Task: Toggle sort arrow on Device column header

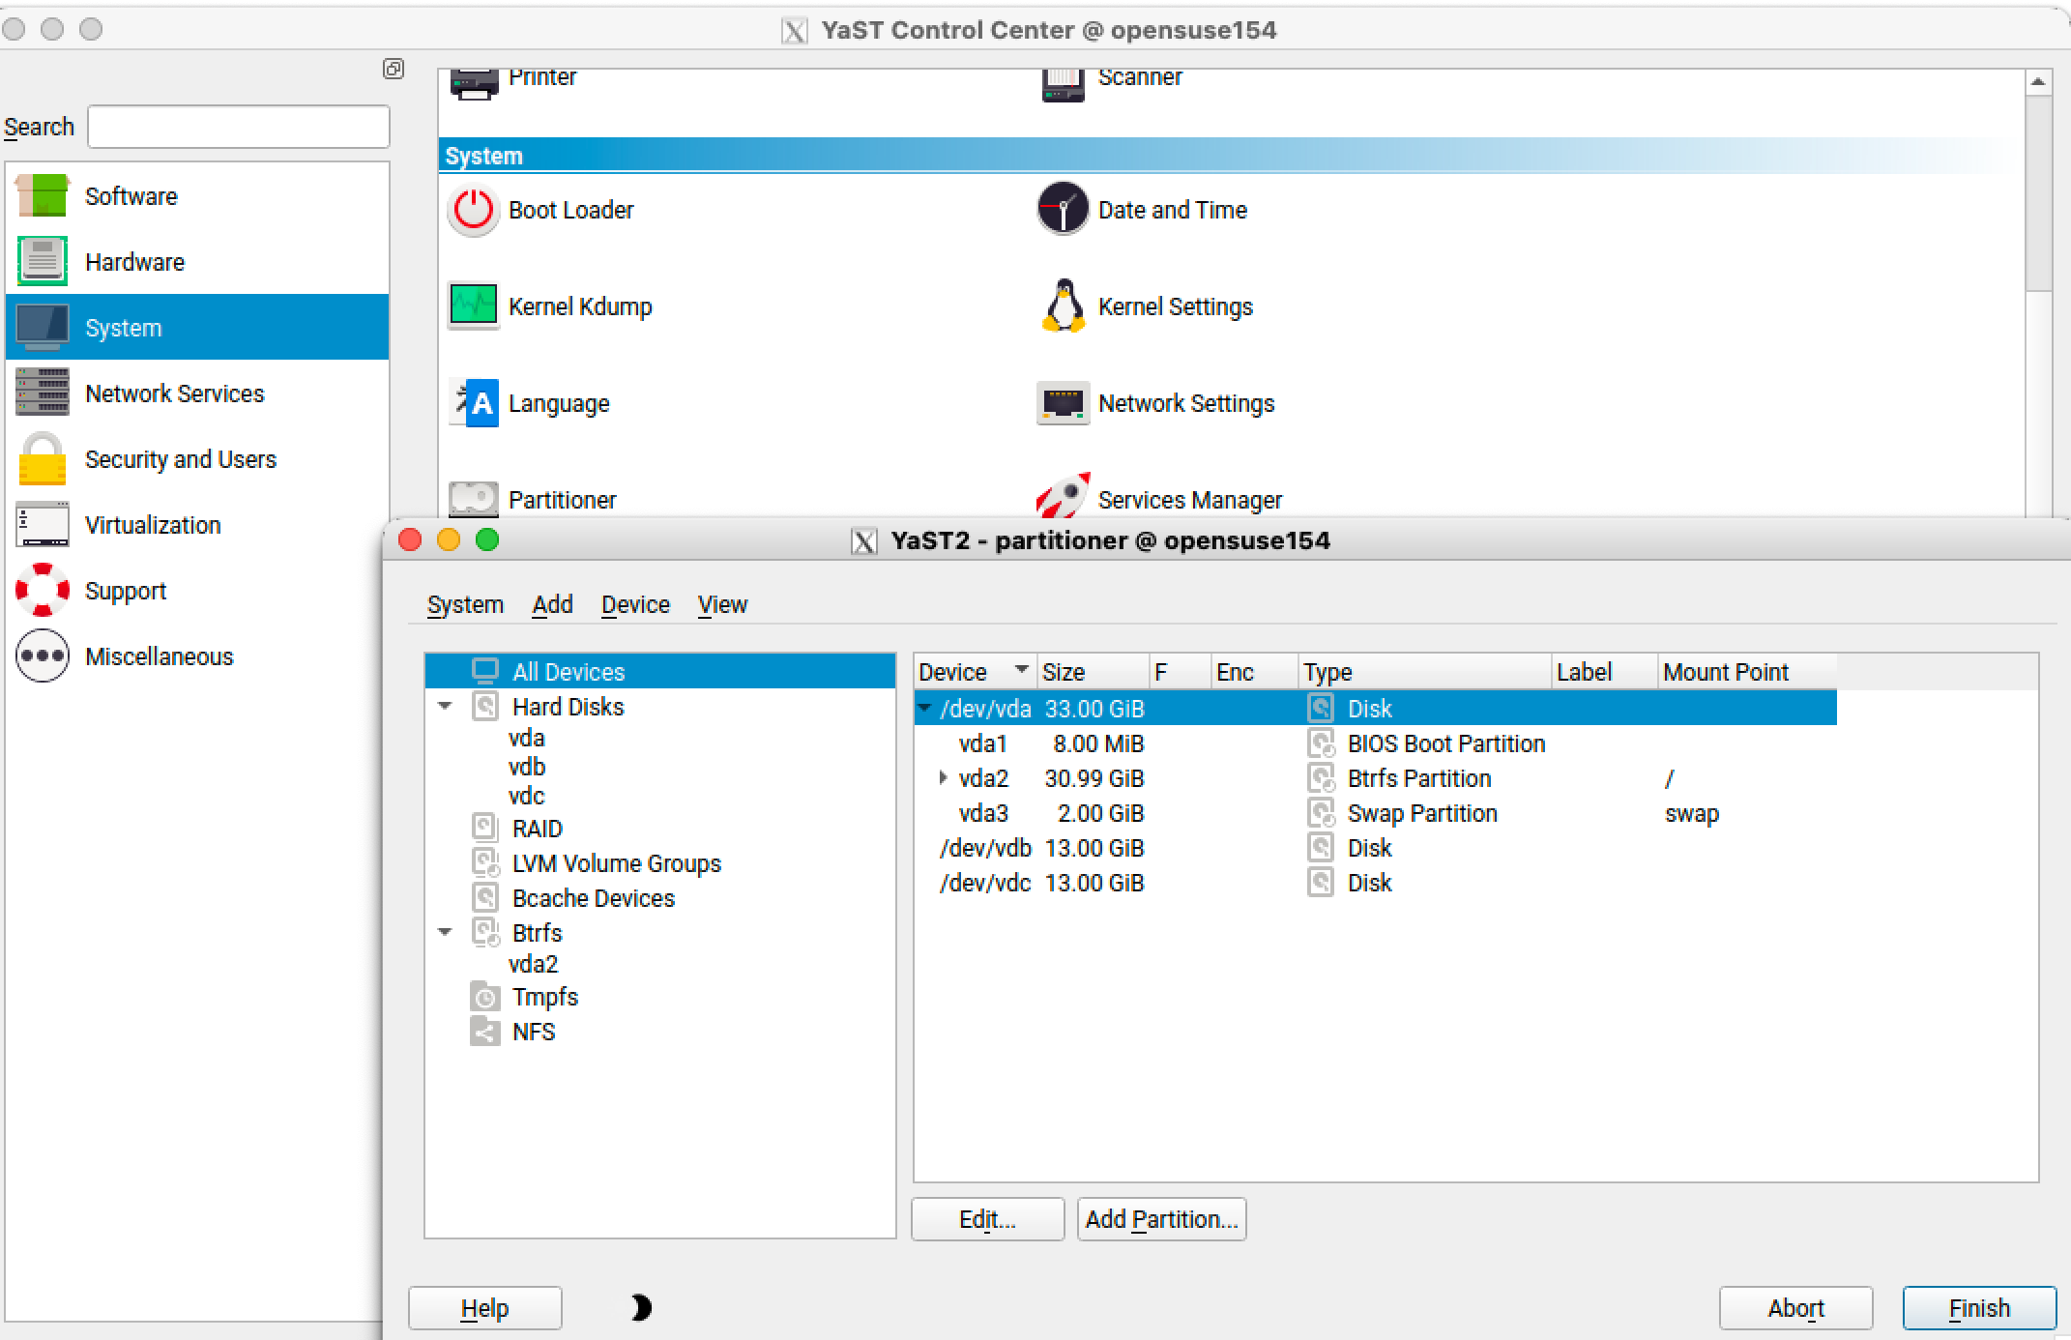Action: point(1021,669)
